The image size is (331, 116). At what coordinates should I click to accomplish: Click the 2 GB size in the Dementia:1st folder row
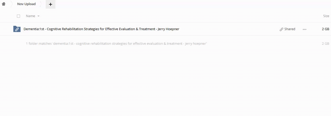325,29
